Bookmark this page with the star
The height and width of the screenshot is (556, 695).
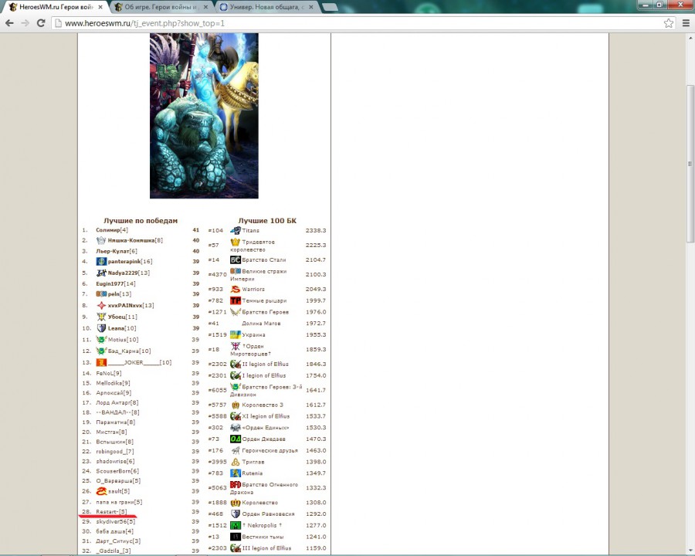[669, 23]
